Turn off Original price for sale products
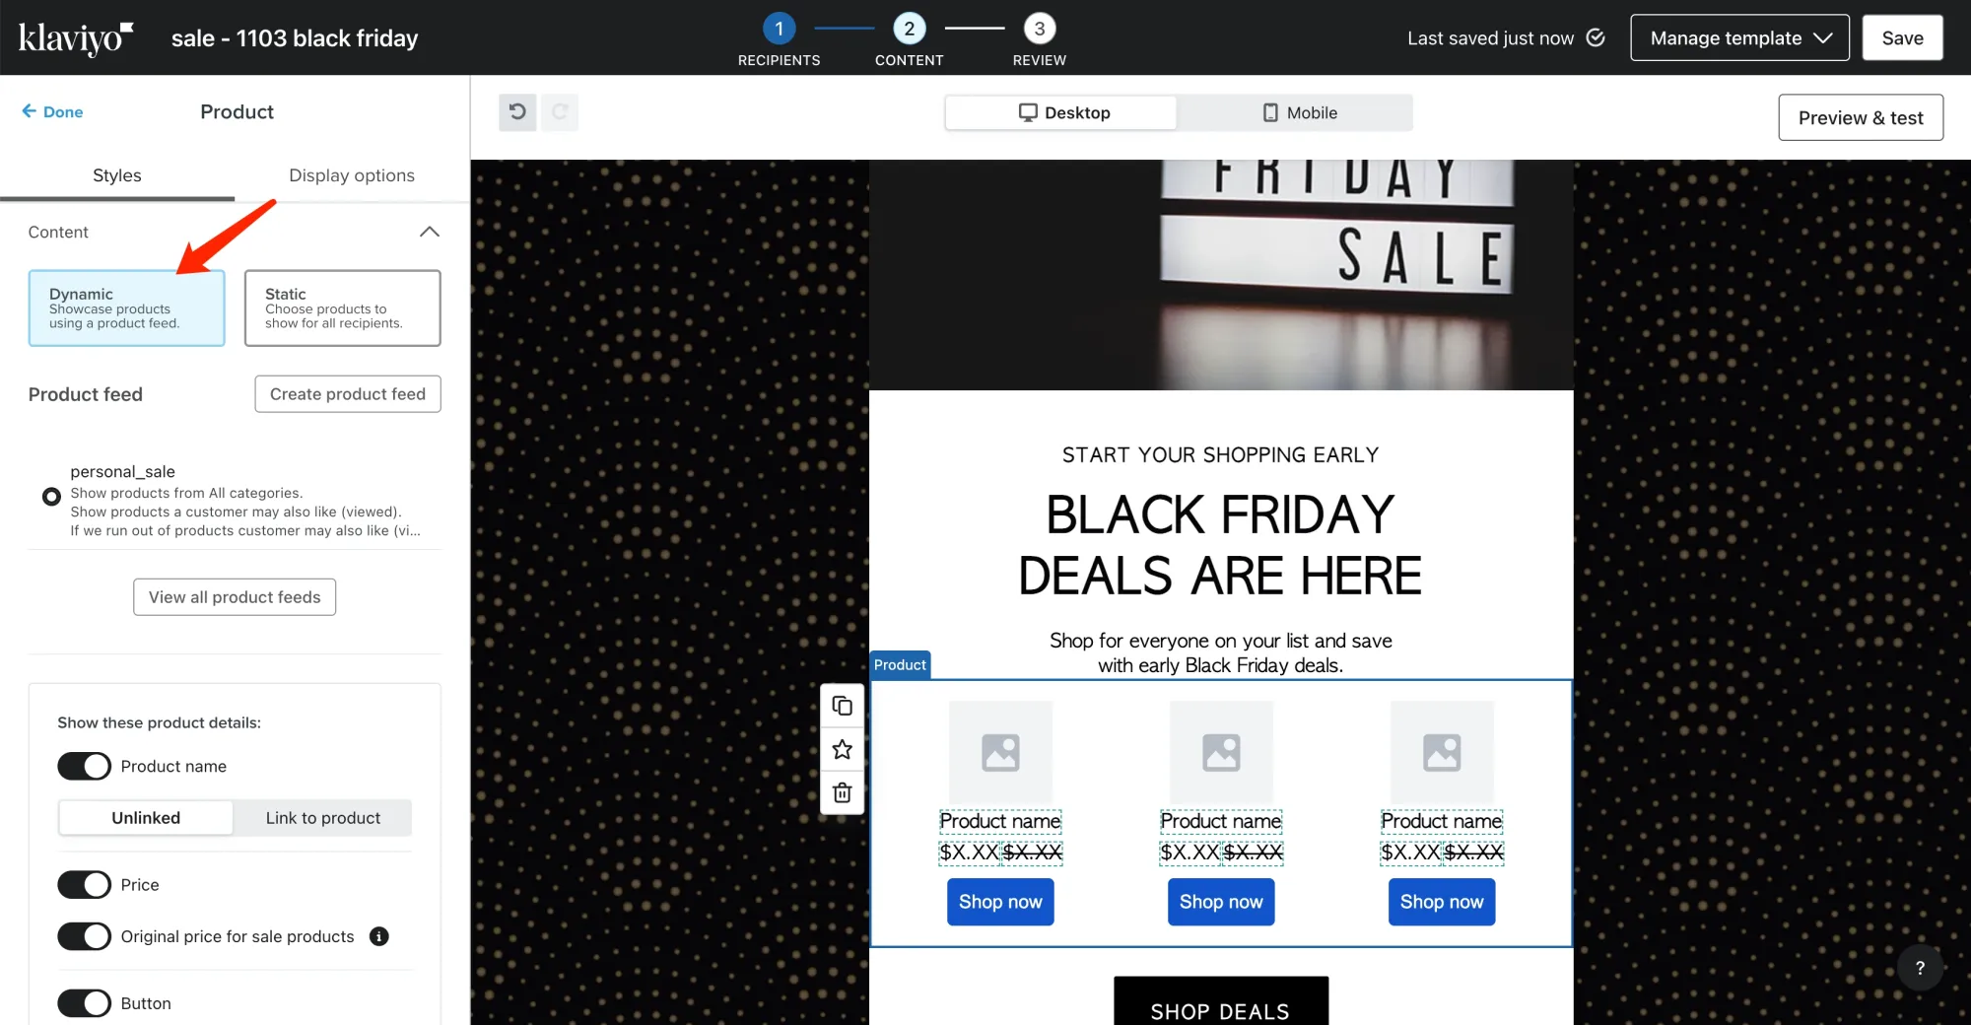The image size is (1971, 1025). point(85,936)
